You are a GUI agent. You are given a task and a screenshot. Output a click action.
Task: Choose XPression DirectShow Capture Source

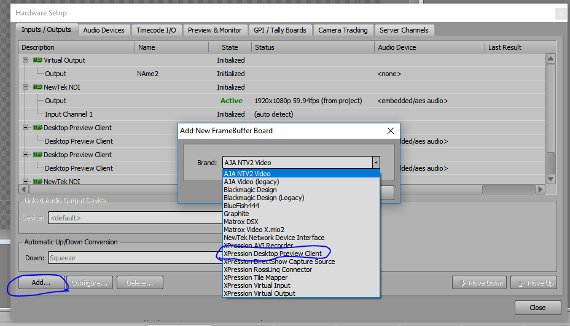[x=301, y=262]
